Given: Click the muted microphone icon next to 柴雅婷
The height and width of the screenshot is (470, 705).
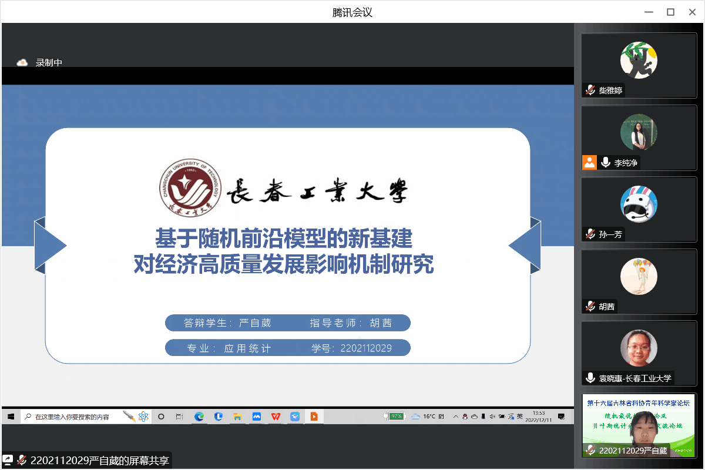Looking at the screenshot, I should pos(590,90).
